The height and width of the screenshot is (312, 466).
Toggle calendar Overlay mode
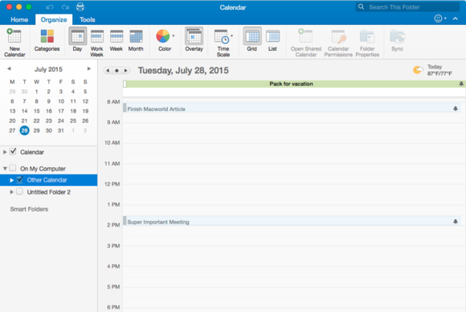pos(194,40)
